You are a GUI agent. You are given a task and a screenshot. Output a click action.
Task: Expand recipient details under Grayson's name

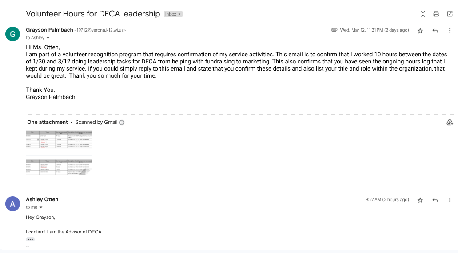click(x=48, y=38)
